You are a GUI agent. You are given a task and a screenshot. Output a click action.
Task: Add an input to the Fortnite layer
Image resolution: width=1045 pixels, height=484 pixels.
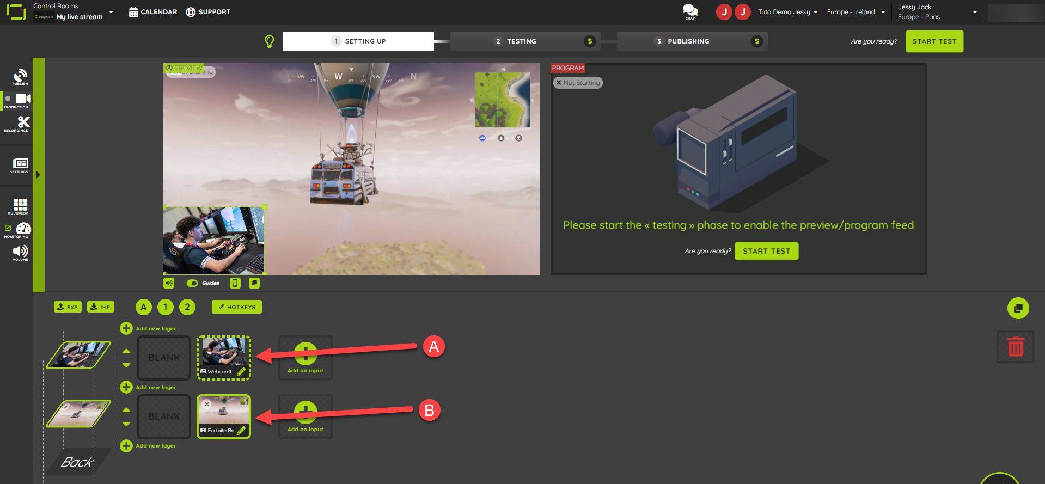(305, 416)
